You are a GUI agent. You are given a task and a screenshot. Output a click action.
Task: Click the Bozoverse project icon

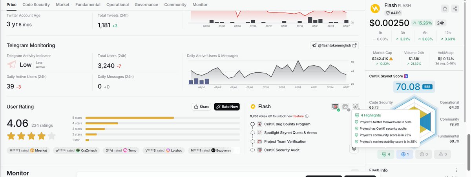213,150
